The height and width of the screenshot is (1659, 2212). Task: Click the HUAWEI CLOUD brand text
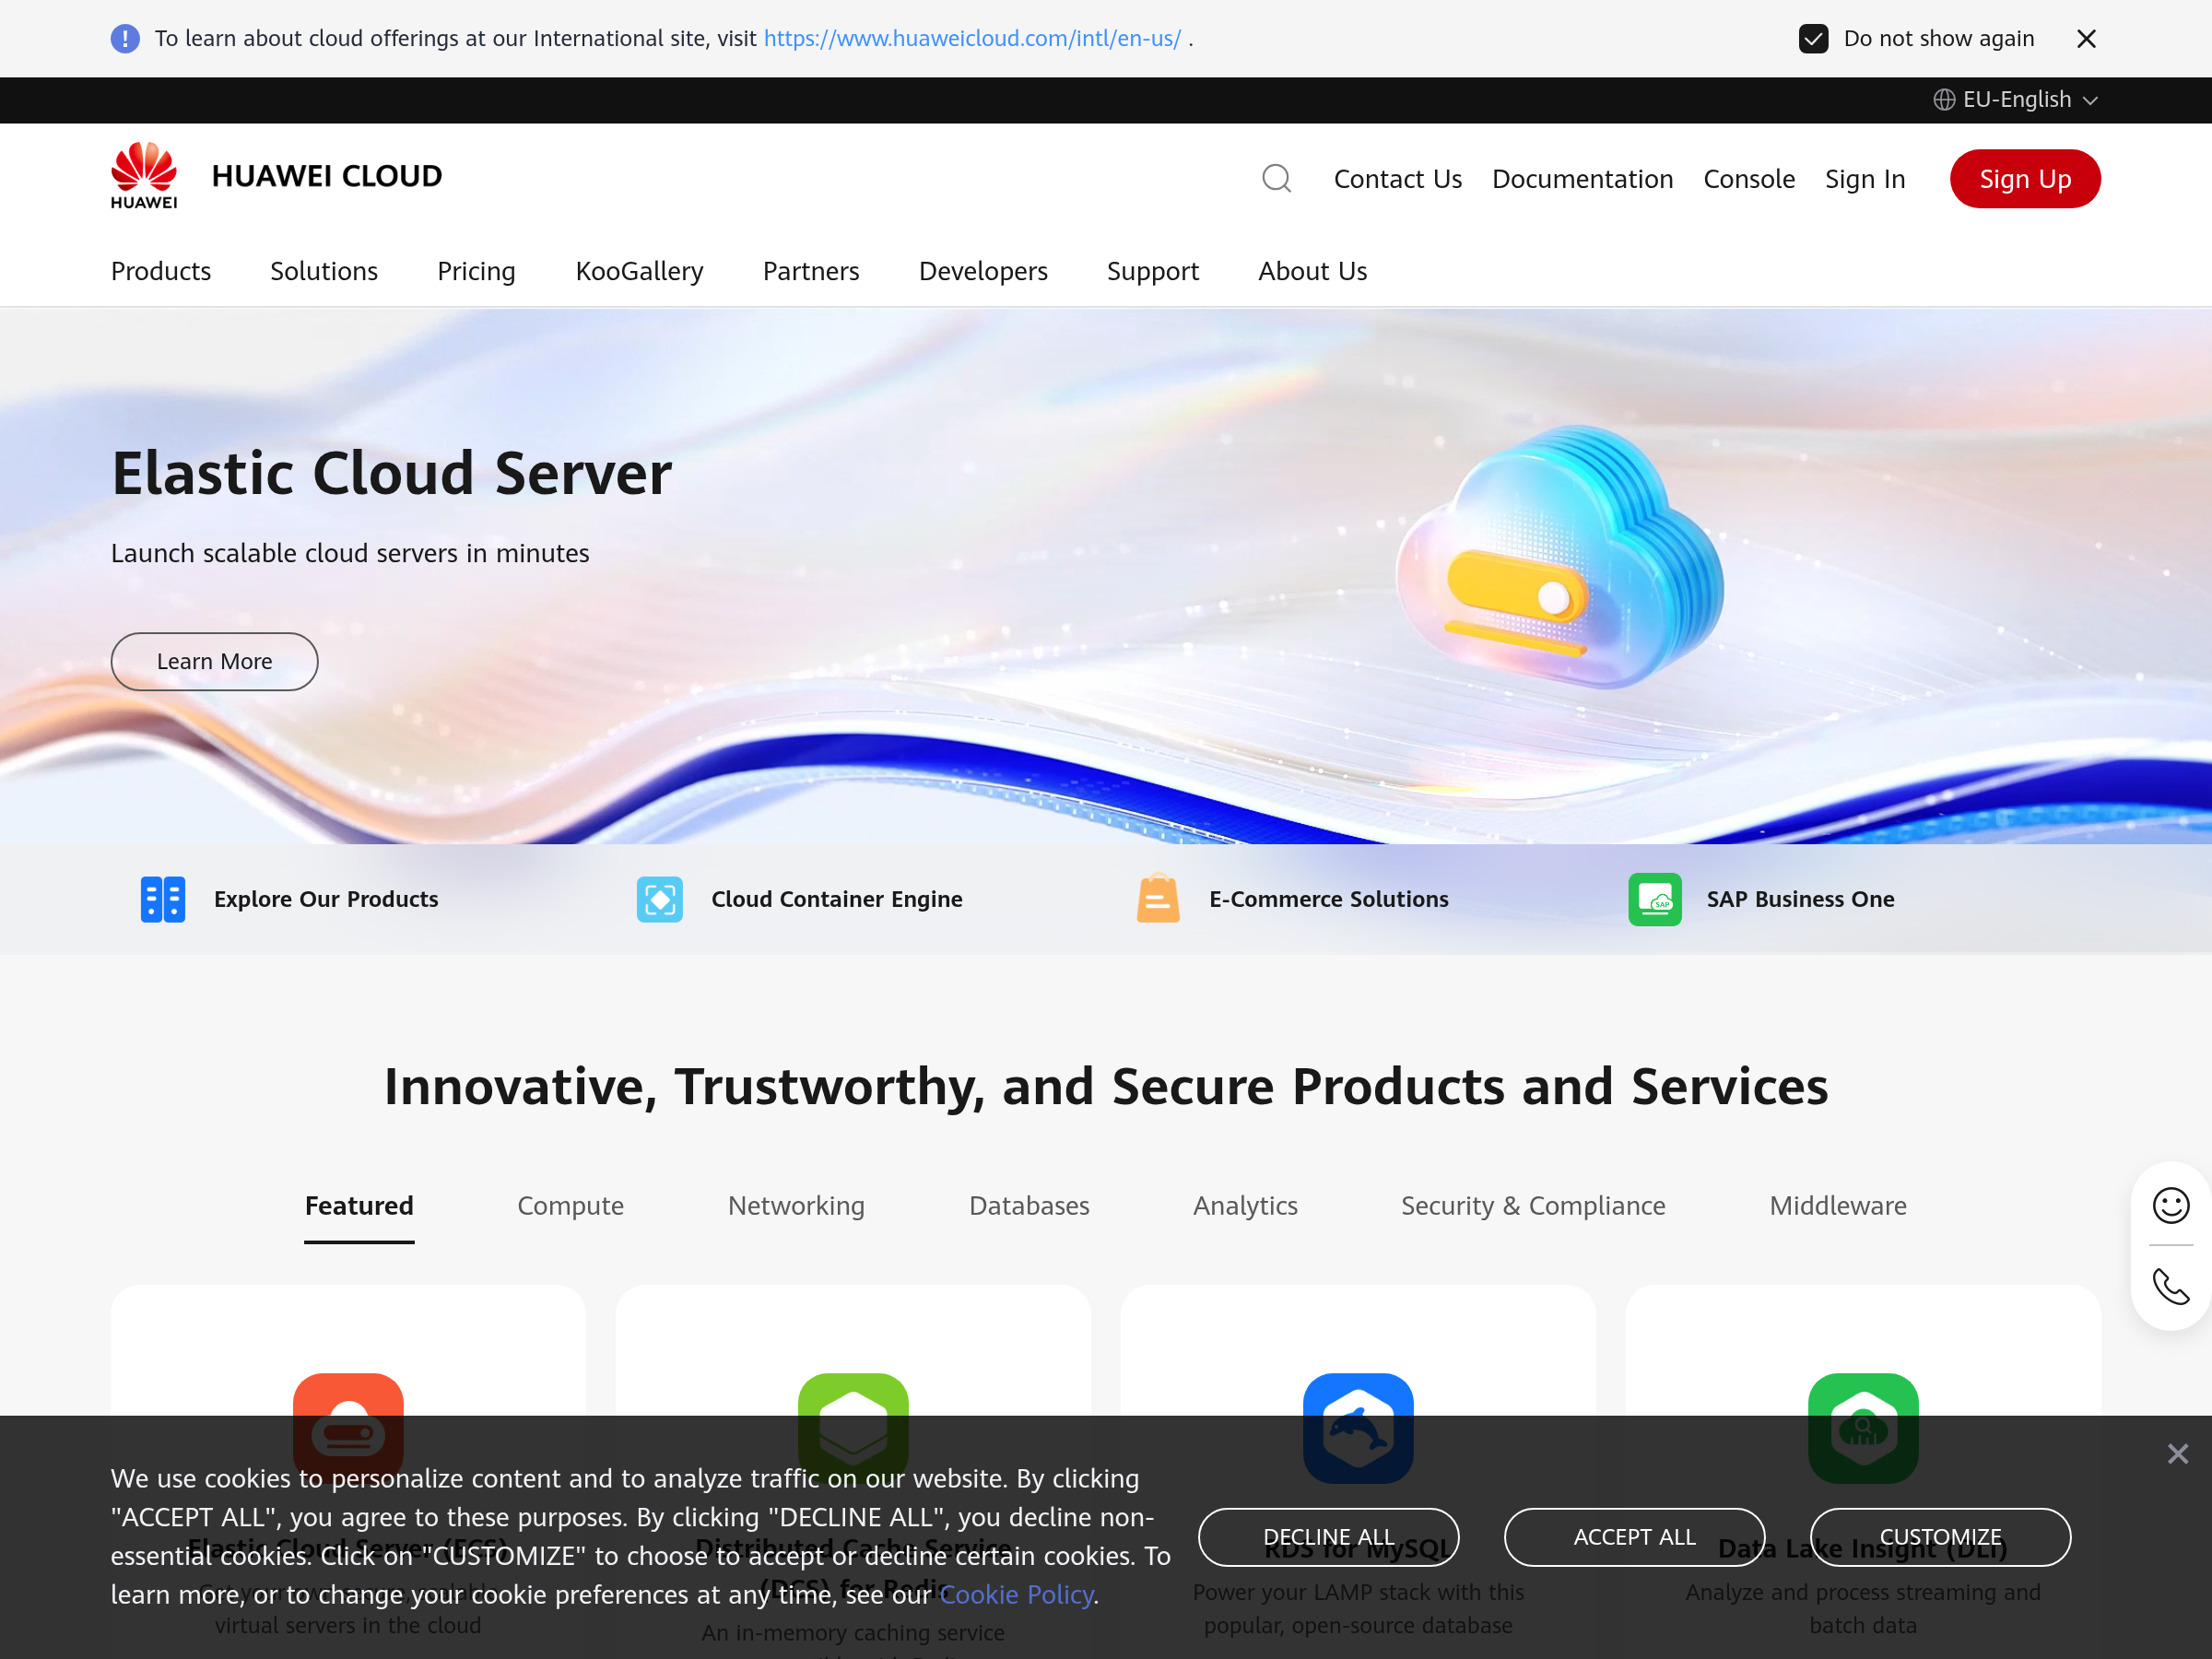326,176
